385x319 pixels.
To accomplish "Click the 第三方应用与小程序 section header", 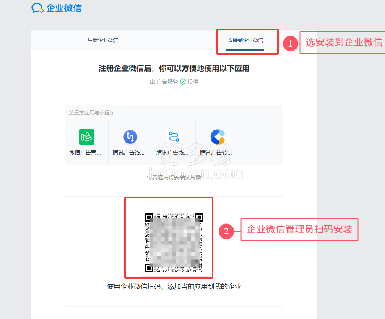I will 92,113.
